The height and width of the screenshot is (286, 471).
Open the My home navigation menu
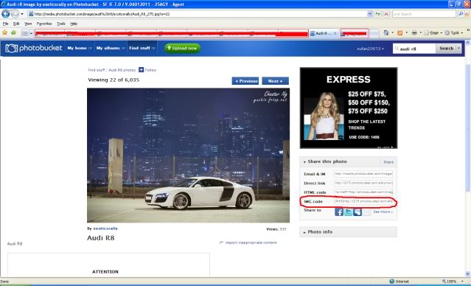80,48
